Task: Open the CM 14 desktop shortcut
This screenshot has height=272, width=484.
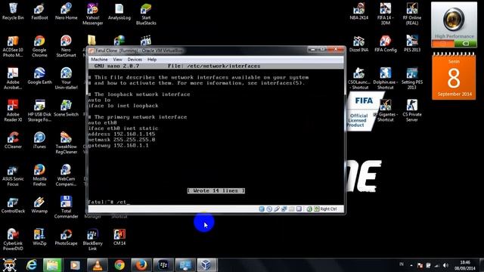Action: pyautogui.click(x=119, y=236)
